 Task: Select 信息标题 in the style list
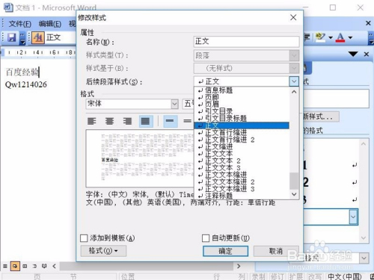[x=242, y=90]
